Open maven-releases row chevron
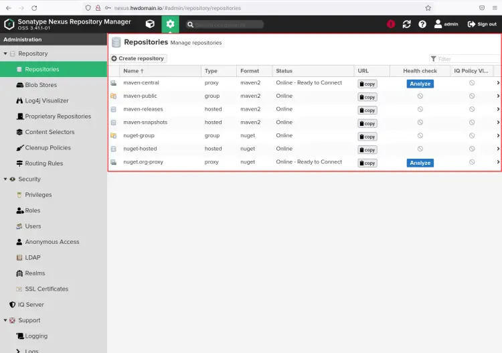Image resolution: width=502 pixels, height=353 pixels. [498, 109]
